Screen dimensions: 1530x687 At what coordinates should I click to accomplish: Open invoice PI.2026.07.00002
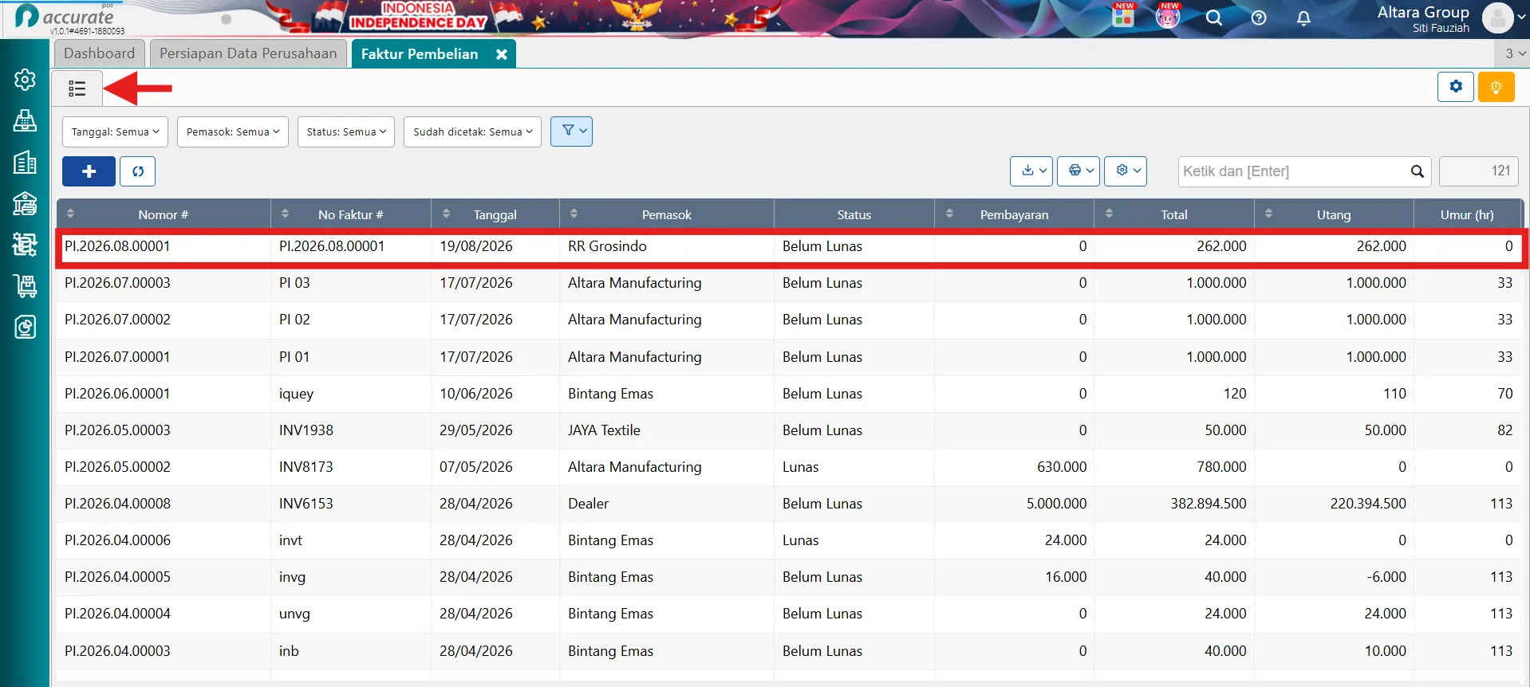pos(789,320)
